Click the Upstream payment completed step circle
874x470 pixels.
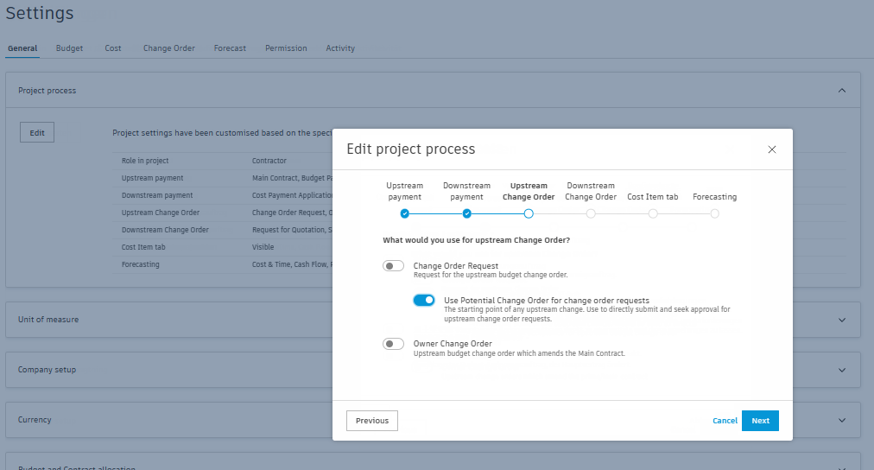[404, 213]
